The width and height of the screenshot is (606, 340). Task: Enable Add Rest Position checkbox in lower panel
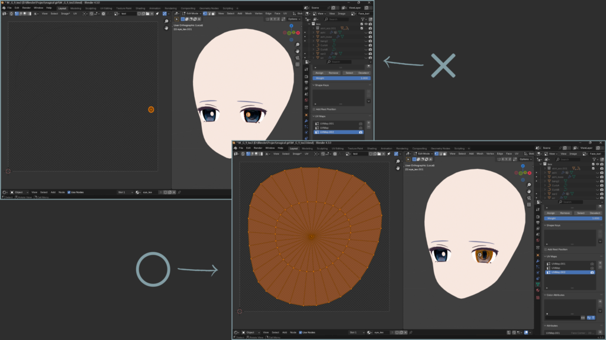[546, 249]
